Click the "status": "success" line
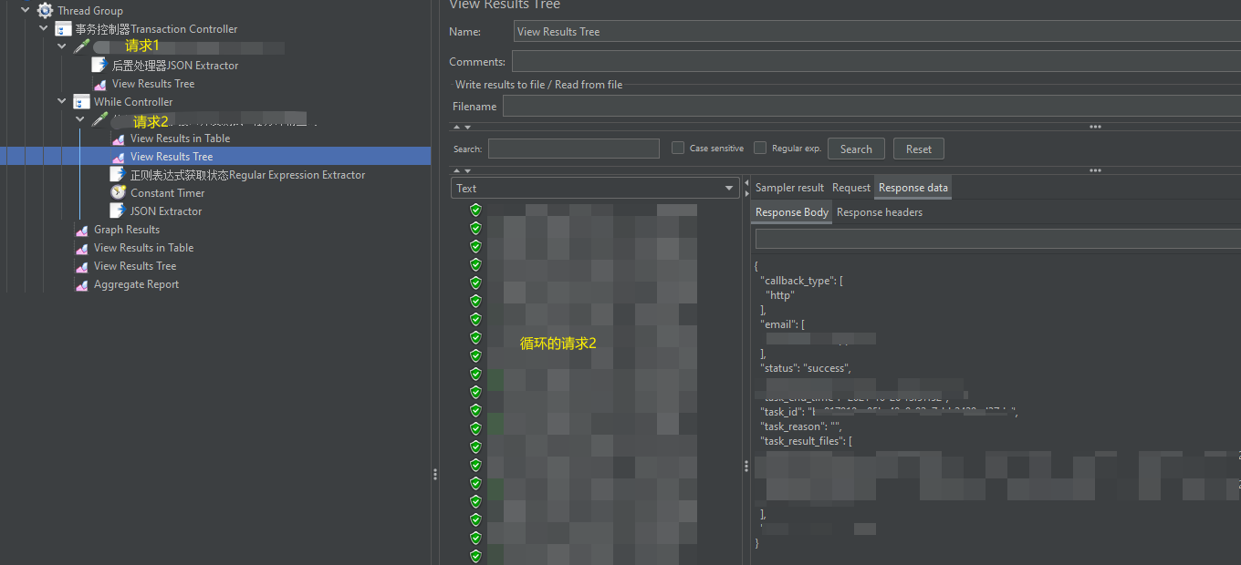The image size is (1241, 565). [806, 368]
